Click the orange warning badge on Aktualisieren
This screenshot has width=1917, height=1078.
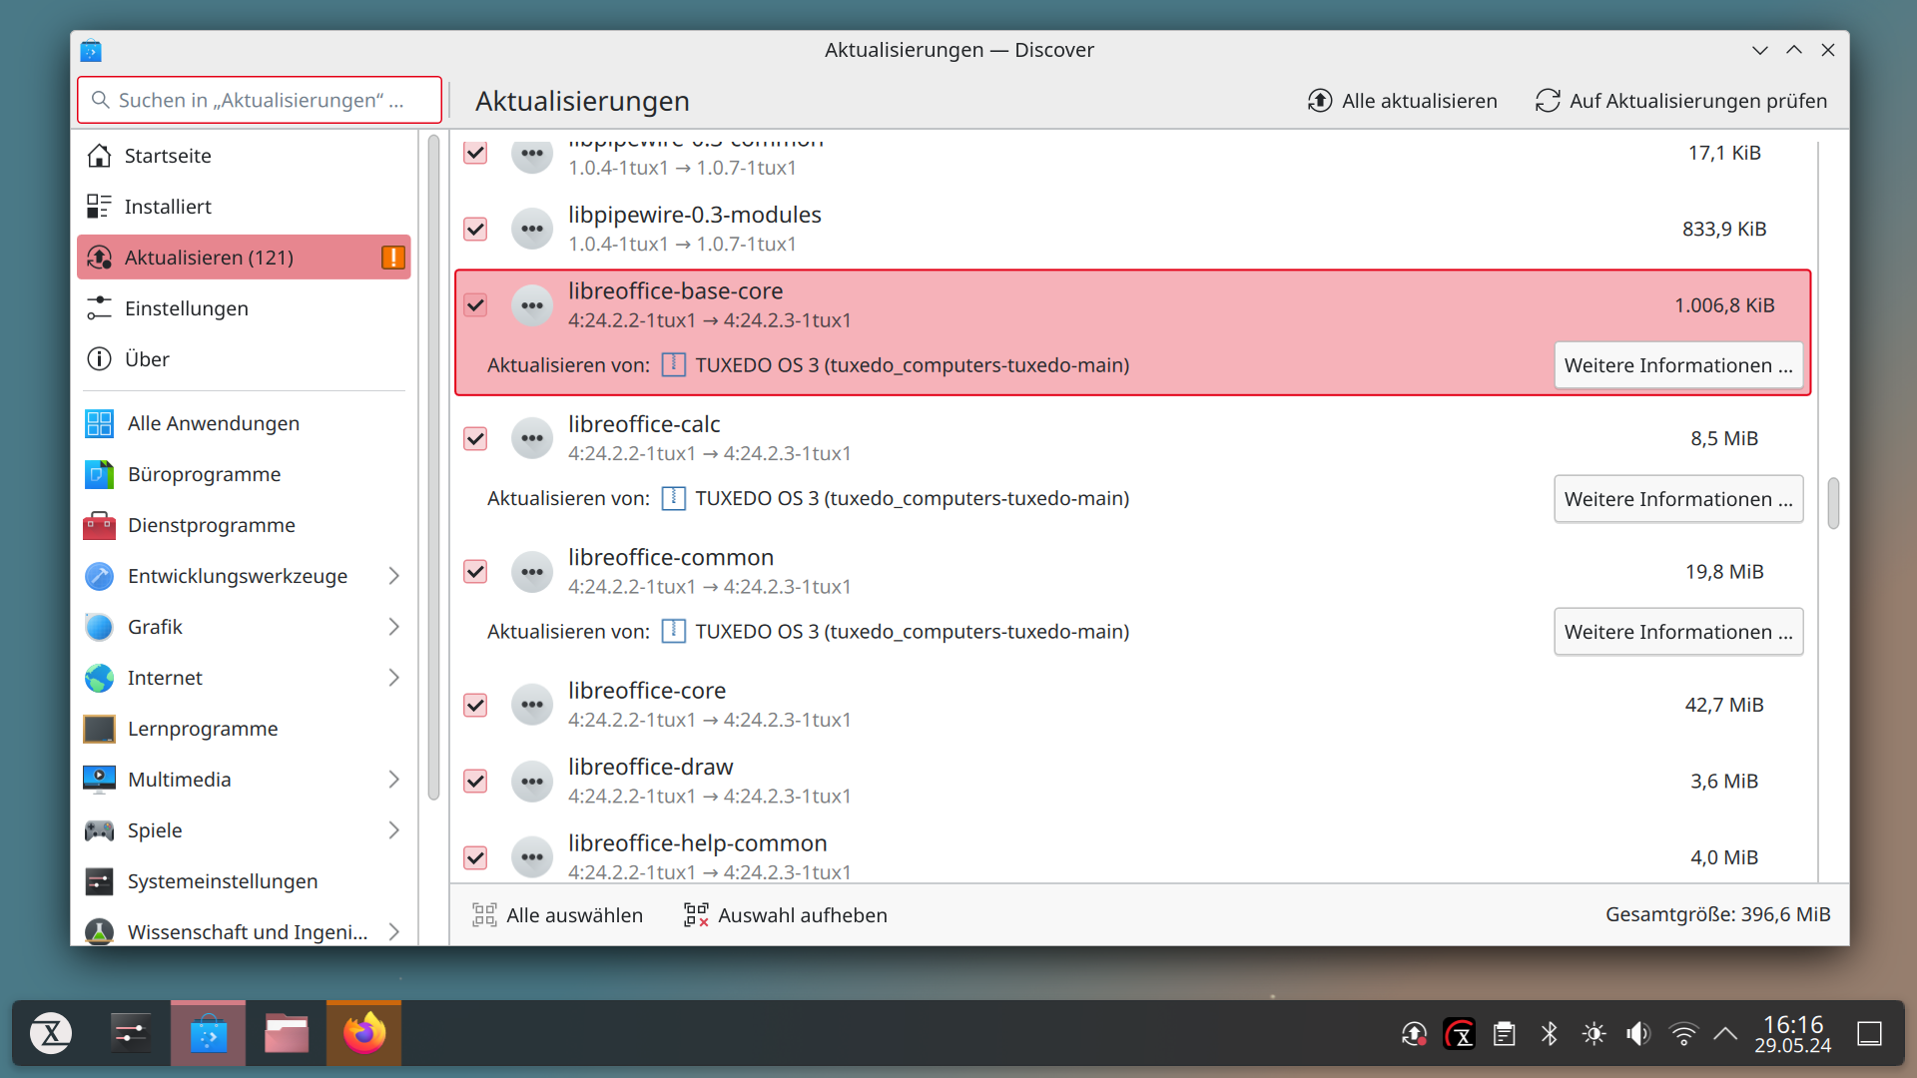pos(393,258)
